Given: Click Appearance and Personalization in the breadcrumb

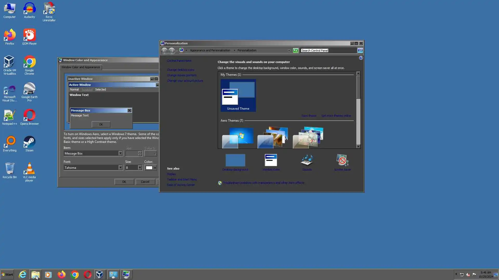Looking at the screenshot, I should pyautogui.click(x=210, y=50).
